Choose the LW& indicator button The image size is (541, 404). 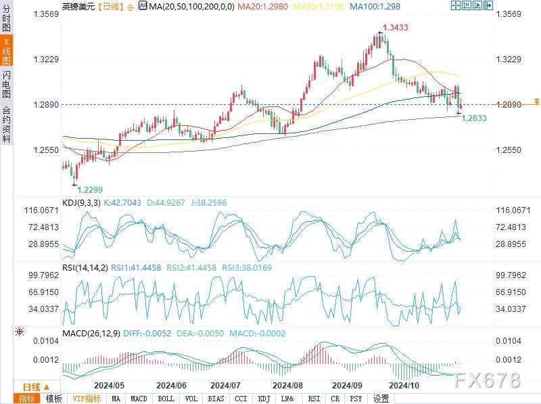[x=288, y=399]
